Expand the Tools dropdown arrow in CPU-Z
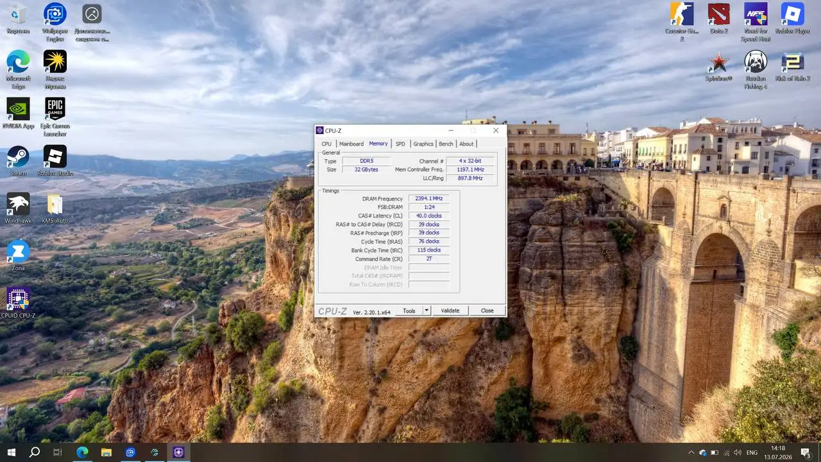The image size is (821, 462). [x=427, y=311]
